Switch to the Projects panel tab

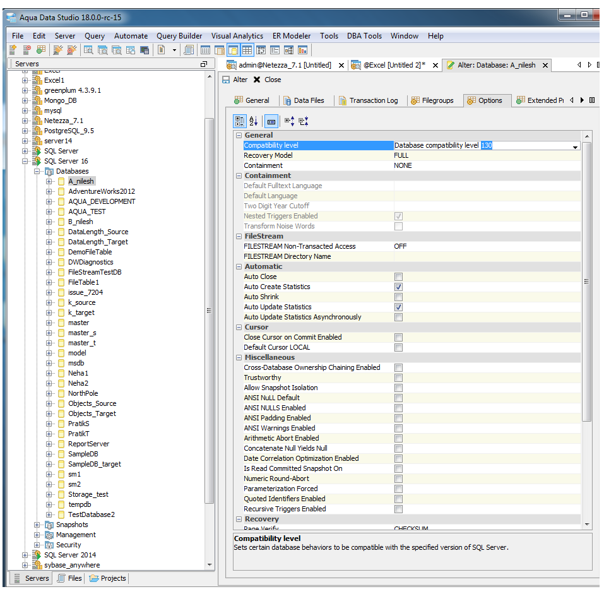(108, 578)
